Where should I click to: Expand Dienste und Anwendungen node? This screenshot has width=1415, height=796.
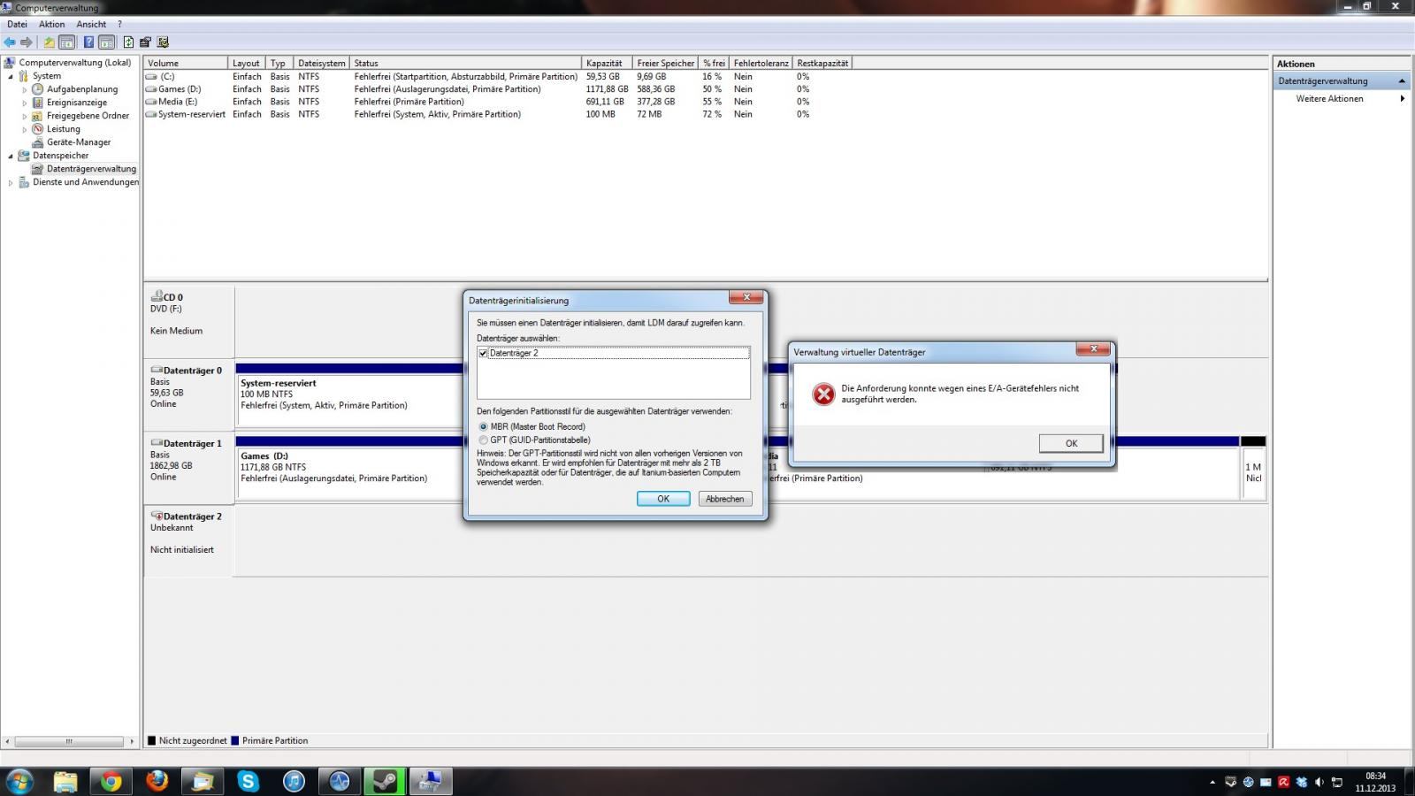point(11,183)
